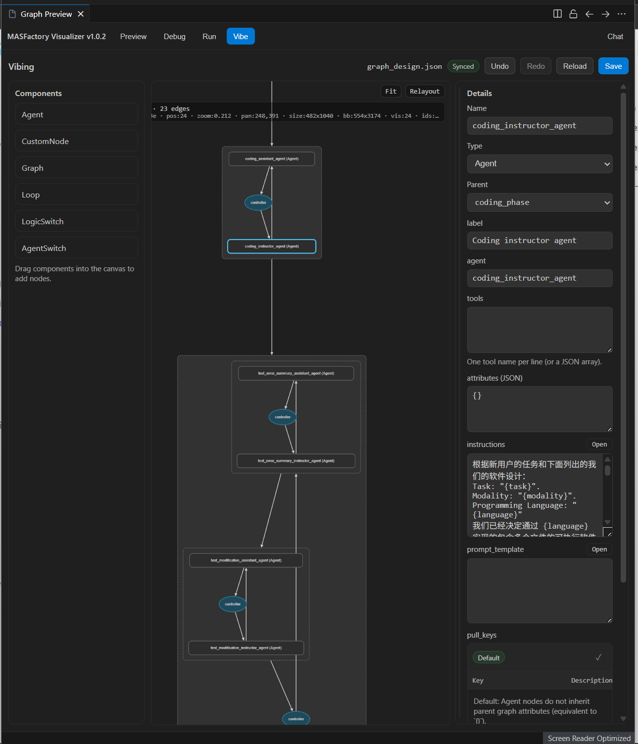
Task: Click the Screen Reader Optimized badge
Action: [x=589, y=738]
